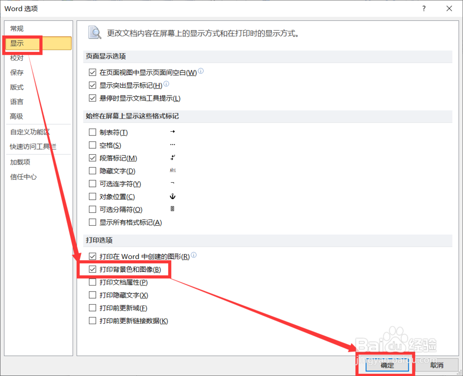Check the 打印隐藏文字 checkbox

point(93,295)
